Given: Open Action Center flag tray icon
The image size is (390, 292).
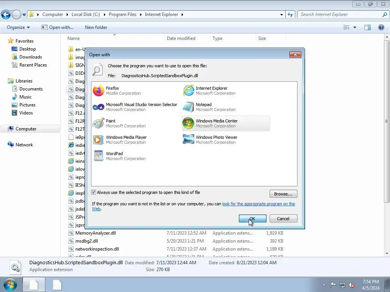Looking at the screenshot, I should click(x=333, y=284).
